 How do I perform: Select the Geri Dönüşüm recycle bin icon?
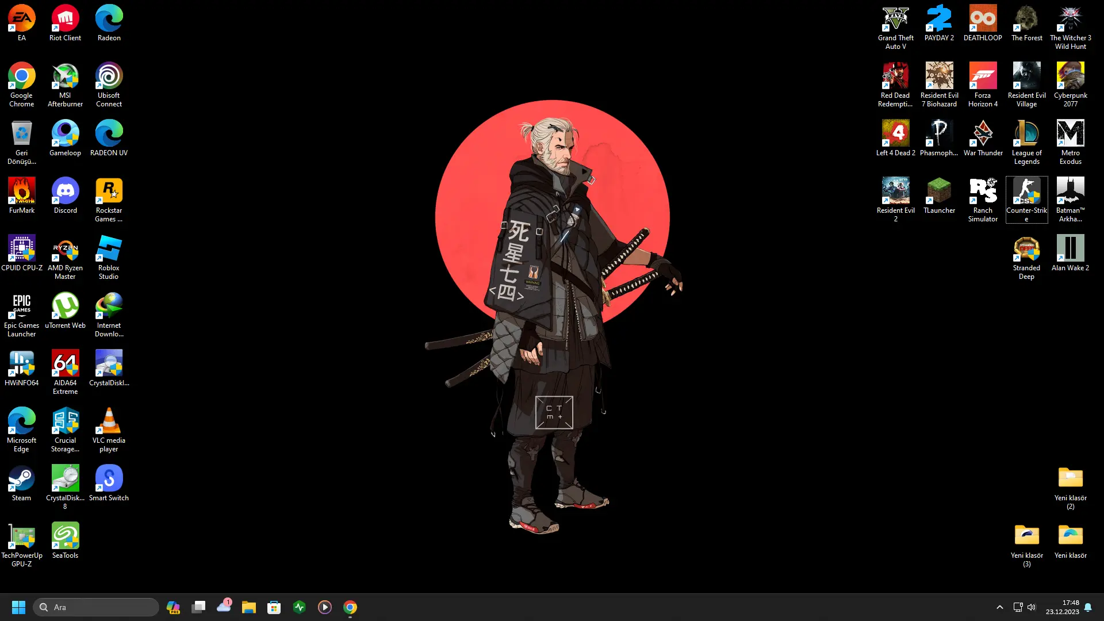(22, 142)
